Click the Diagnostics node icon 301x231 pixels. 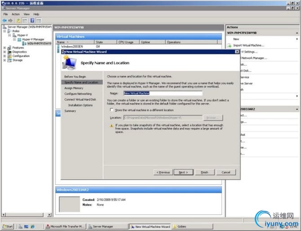9,52
